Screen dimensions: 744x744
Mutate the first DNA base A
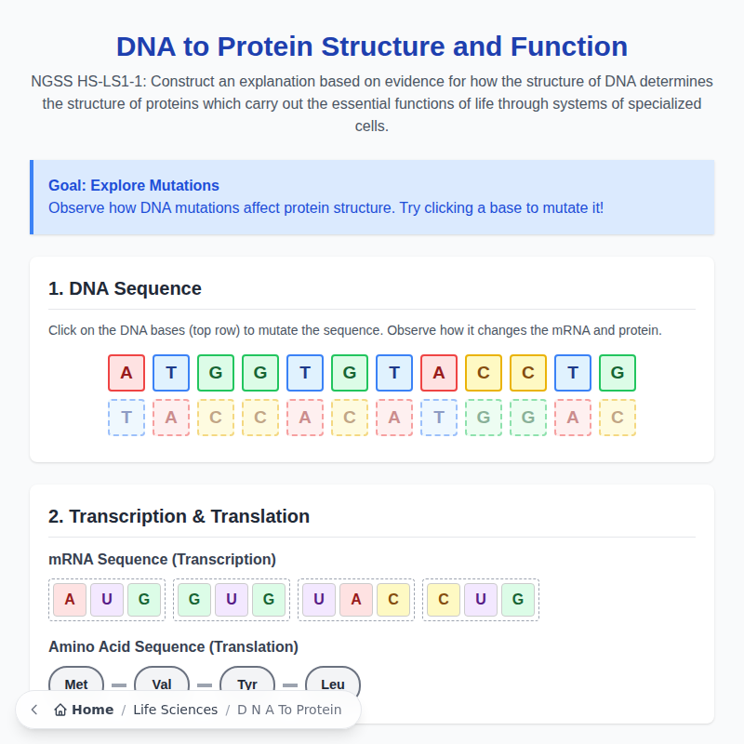[126, 372]
